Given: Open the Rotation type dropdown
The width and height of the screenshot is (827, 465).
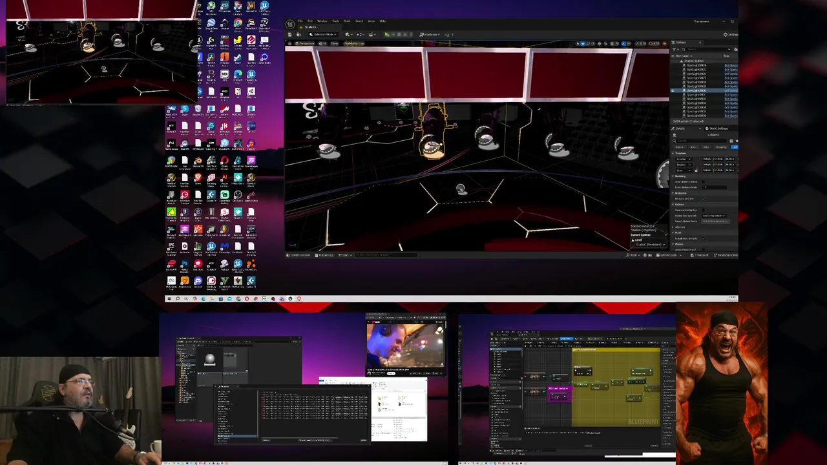Looking at the screenshot, I should click(x=684, y=165).
